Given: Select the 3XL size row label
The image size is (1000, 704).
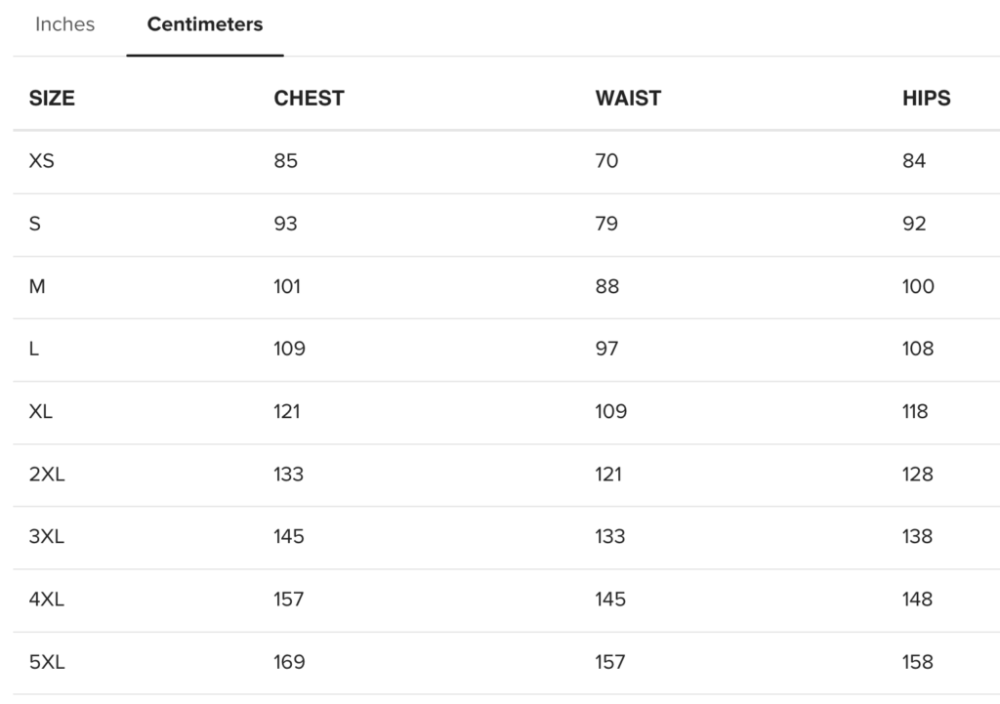Looking at the screenshot, I should [46, 536].
